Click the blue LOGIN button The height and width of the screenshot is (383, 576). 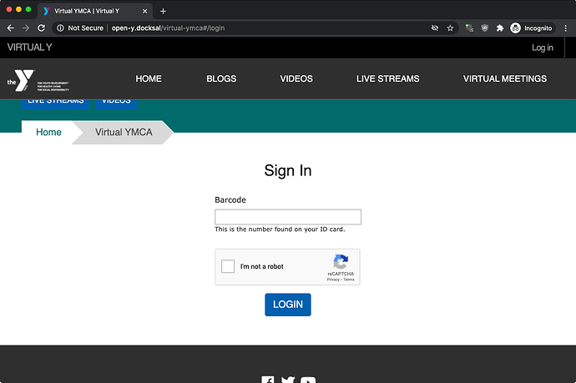pos(288,305)
